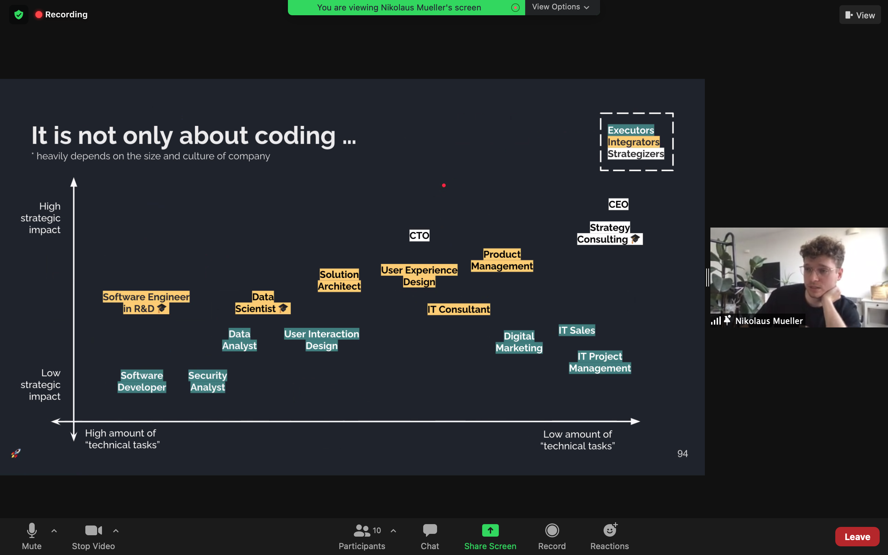Click the red Recording indicator
Image resolution: width=888 pixels, height=555 pixels.
tap(61, 15)
